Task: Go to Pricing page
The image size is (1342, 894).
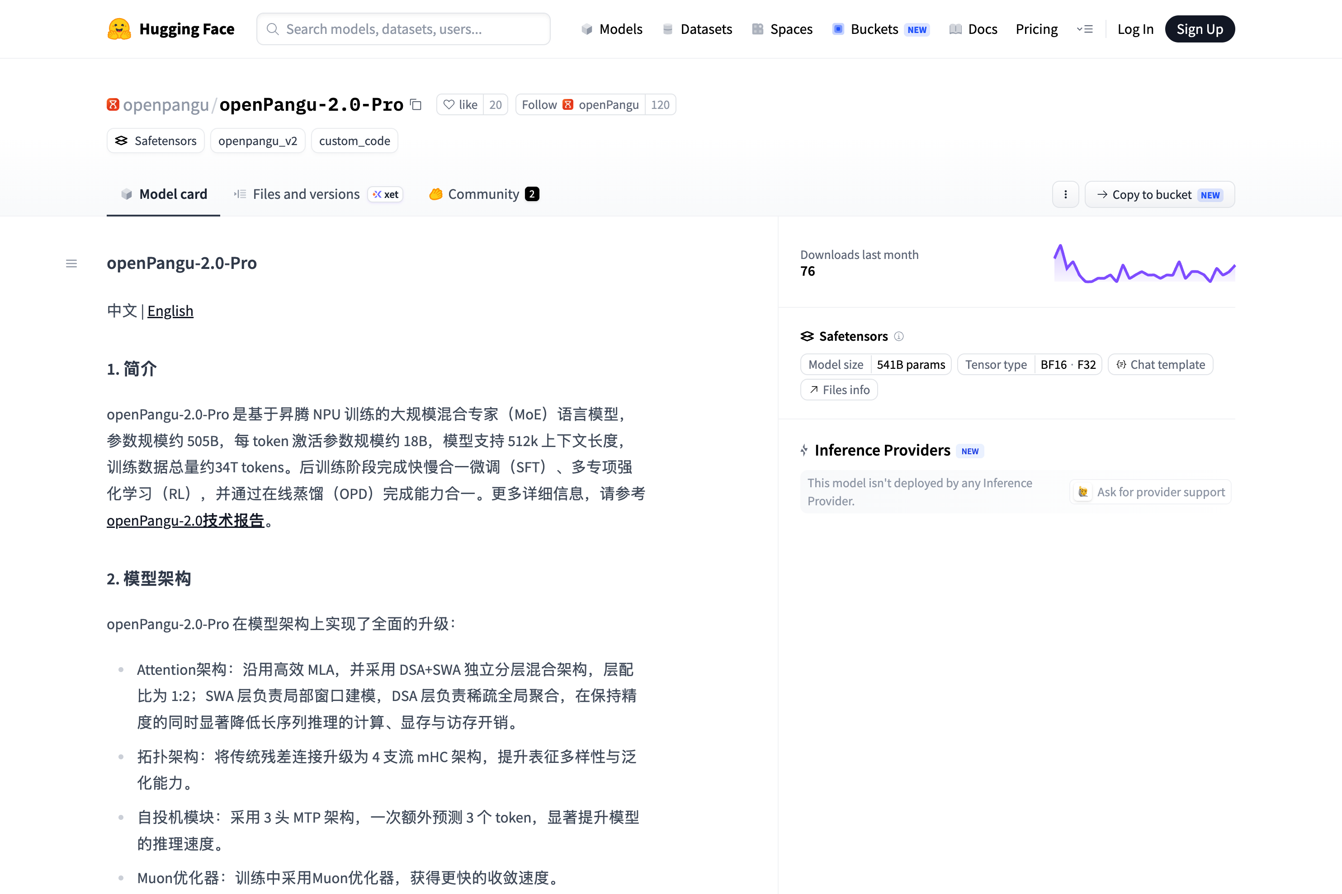Action: coord(1036,29)
